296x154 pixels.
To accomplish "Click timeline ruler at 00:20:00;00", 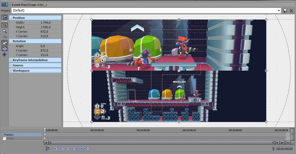I will [x=235, y=130].
